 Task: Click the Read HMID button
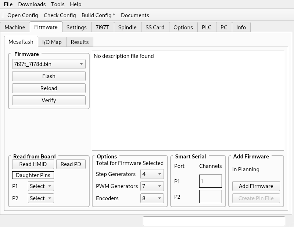pos(33,164)
